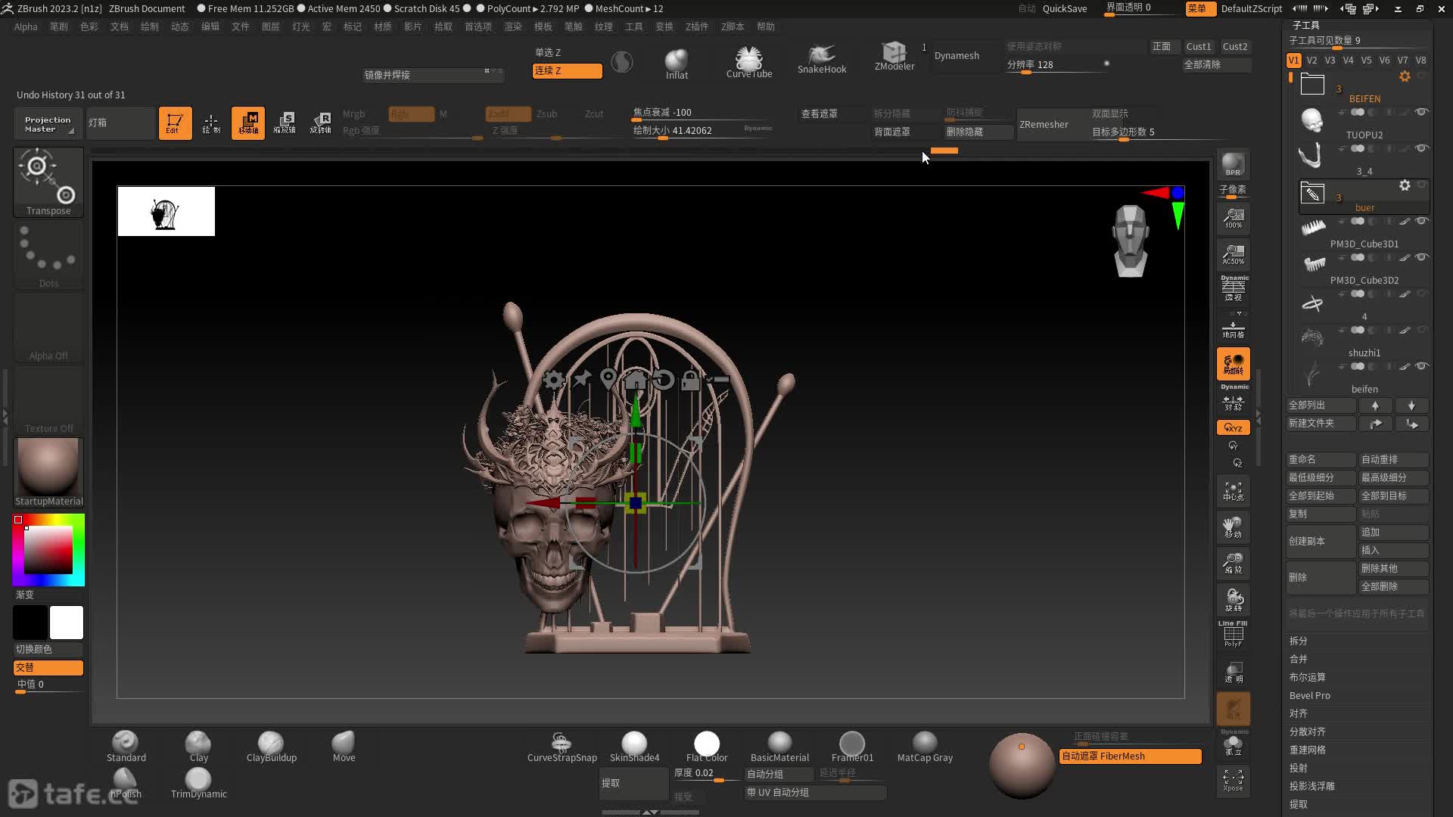Toggle PolyF line fill display
The height and width of the screenshot is (817, 1453).
click(x=1233, y=634)
